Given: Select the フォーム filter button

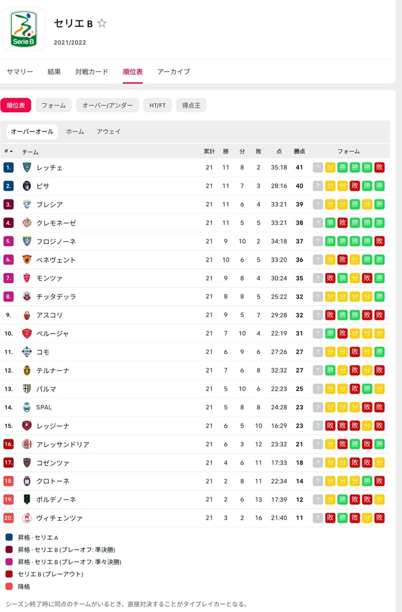Looking at the screenshot, I should pyautogui.click(x=53, y=106).
